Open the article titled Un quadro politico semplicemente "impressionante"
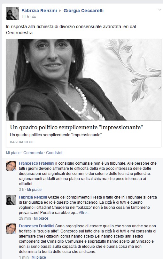 [76, 127]
